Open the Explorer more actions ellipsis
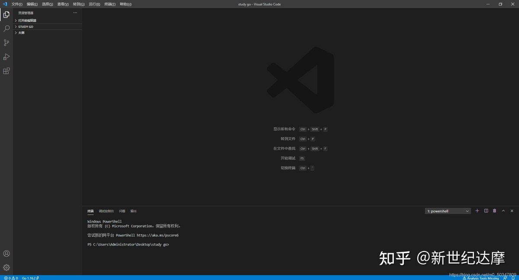 75,13
